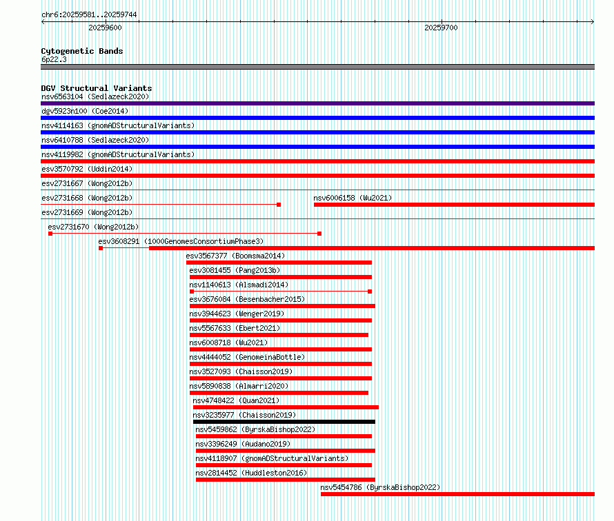The height and width of the screenshot is (521, 614).
Task: Click the nsv6563104 (Sedlazeck2020) label
Action: [x=95, y=96]
